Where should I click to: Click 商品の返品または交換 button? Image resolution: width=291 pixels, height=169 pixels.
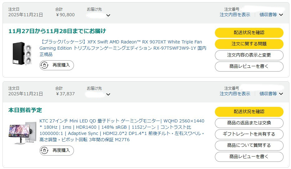[x=249, y=123]
